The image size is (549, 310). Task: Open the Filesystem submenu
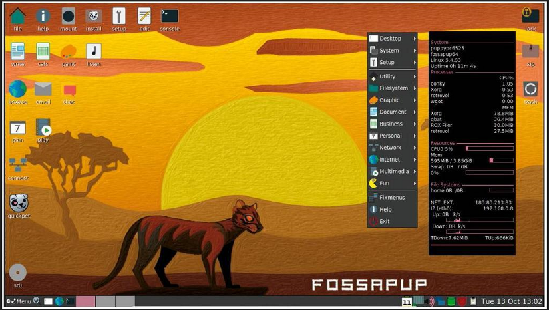point(393,88)
